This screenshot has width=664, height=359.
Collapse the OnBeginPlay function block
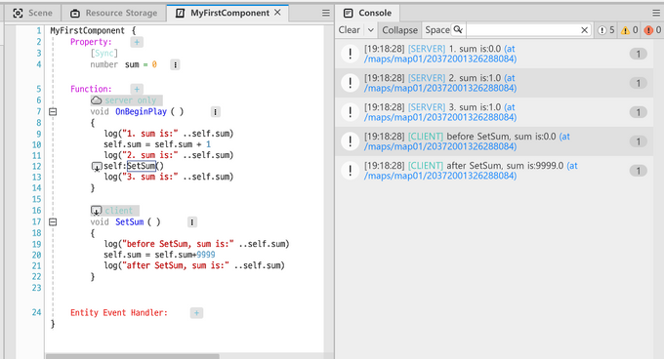coord(53,111)
